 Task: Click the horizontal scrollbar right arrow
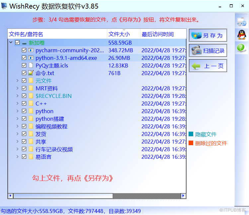click(183, 196)
